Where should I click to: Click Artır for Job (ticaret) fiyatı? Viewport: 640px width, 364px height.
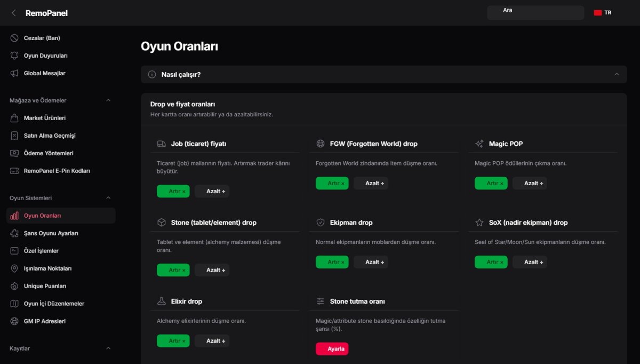point(173,191)
